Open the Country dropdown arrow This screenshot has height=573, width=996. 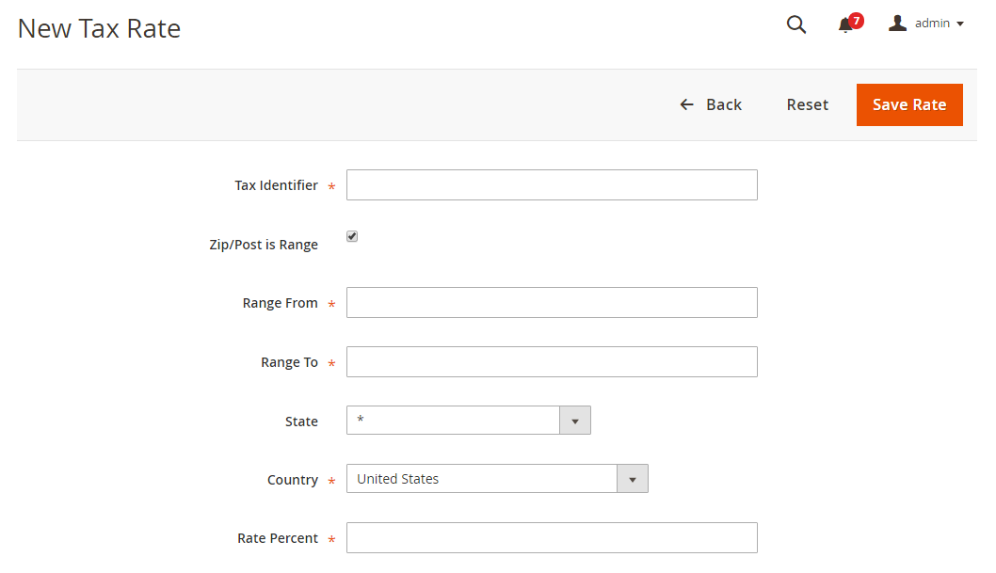(x=632, y=479)
